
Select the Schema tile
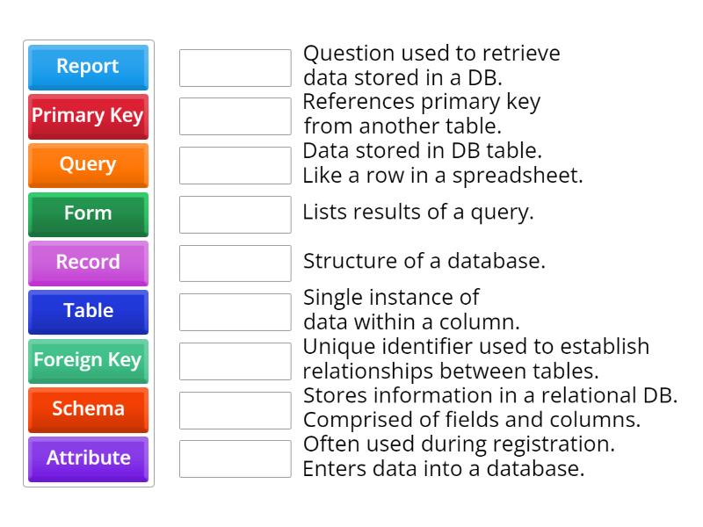click(87, 409)
